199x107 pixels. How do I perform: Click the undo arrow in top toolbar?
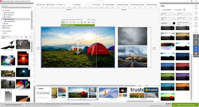coord(65,5)
